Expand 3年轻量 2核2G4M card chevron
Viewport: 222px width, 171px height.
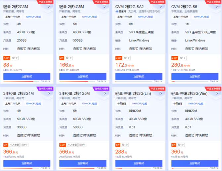(49, 93)
